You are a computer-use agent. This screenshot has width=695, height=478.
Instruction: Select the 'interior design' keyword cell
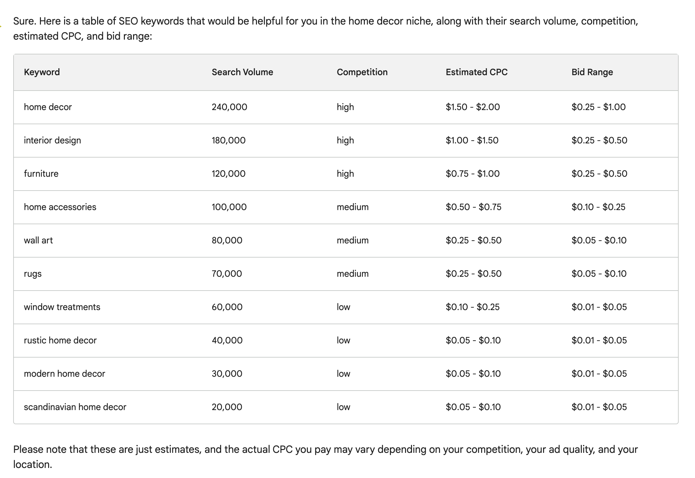[52, 140]
